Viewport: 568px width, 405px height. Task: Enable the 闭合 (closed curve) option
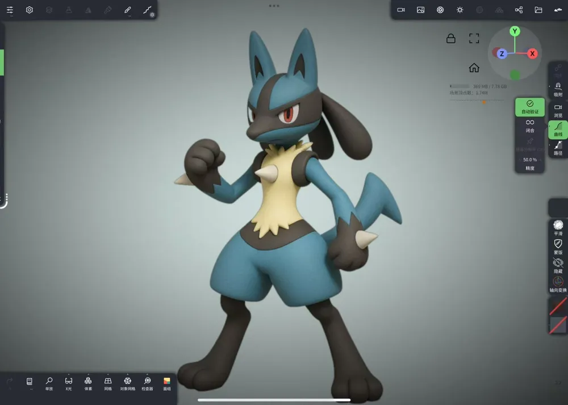529,126
